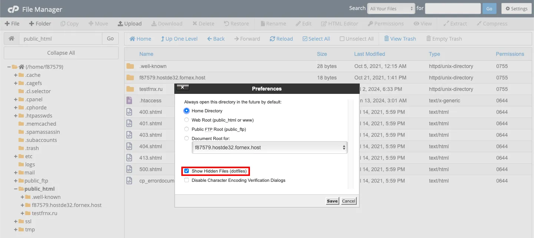
Task: Click the Reload icon in navigation bar
Action: click(272, 39)
